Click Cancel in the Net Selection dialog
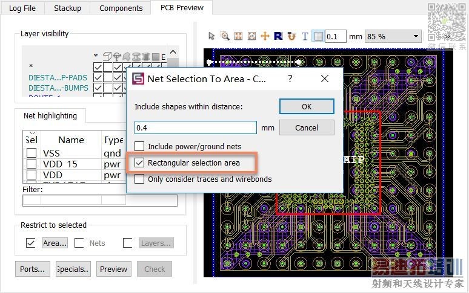The height and width of the screenshot is (293, 469). pyautogui.click(x=307, y=127)
